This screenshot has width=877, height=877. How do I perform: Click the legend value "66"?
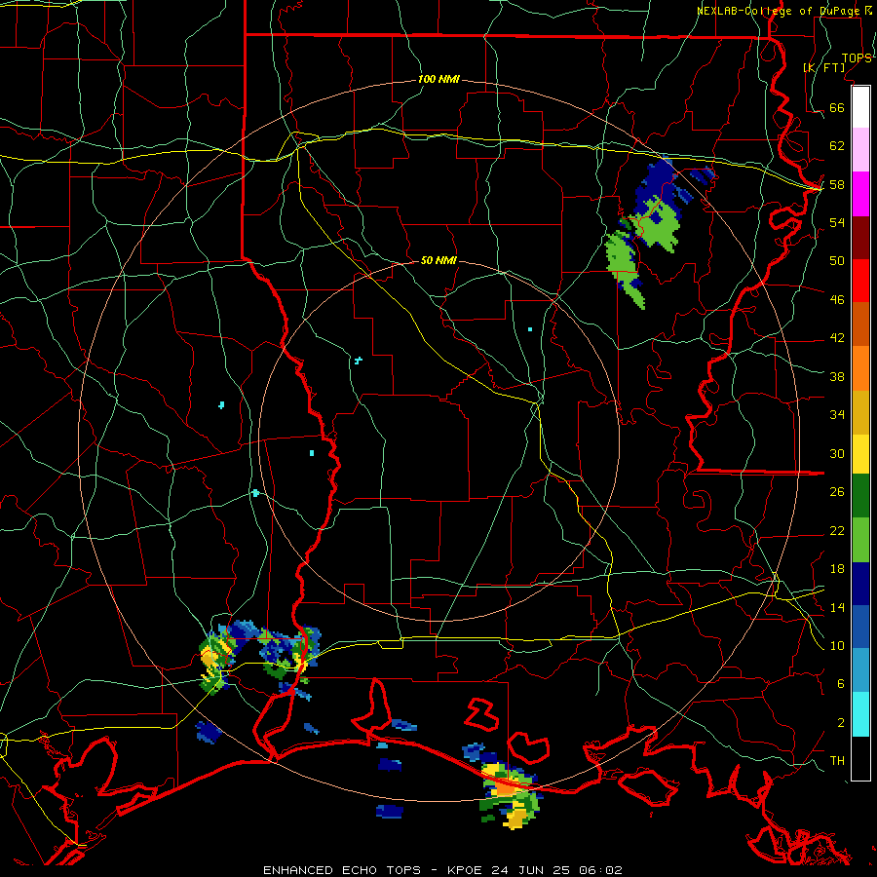pos(837,107)
